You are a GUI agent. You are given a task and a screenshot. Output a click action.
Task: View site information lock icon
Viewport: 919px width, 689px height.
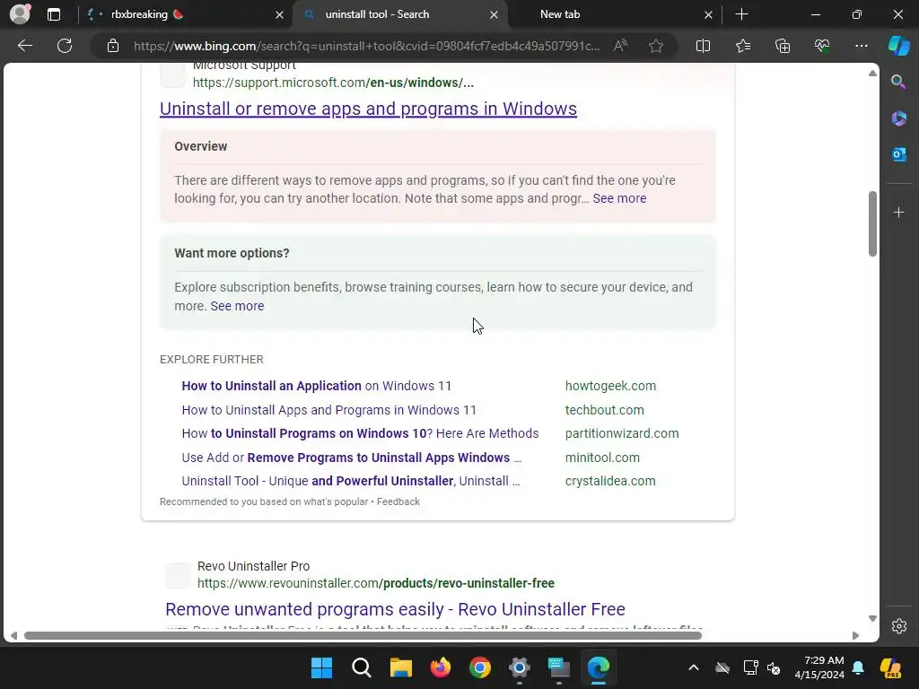113,46
